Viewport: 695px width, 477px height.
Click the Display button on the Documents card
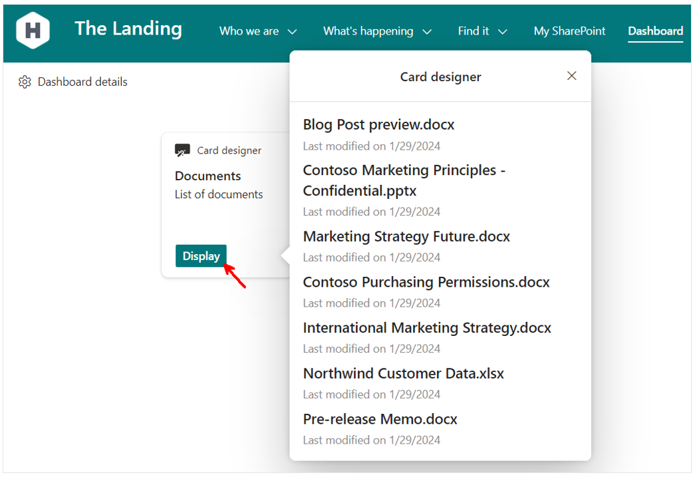point(201,255)
